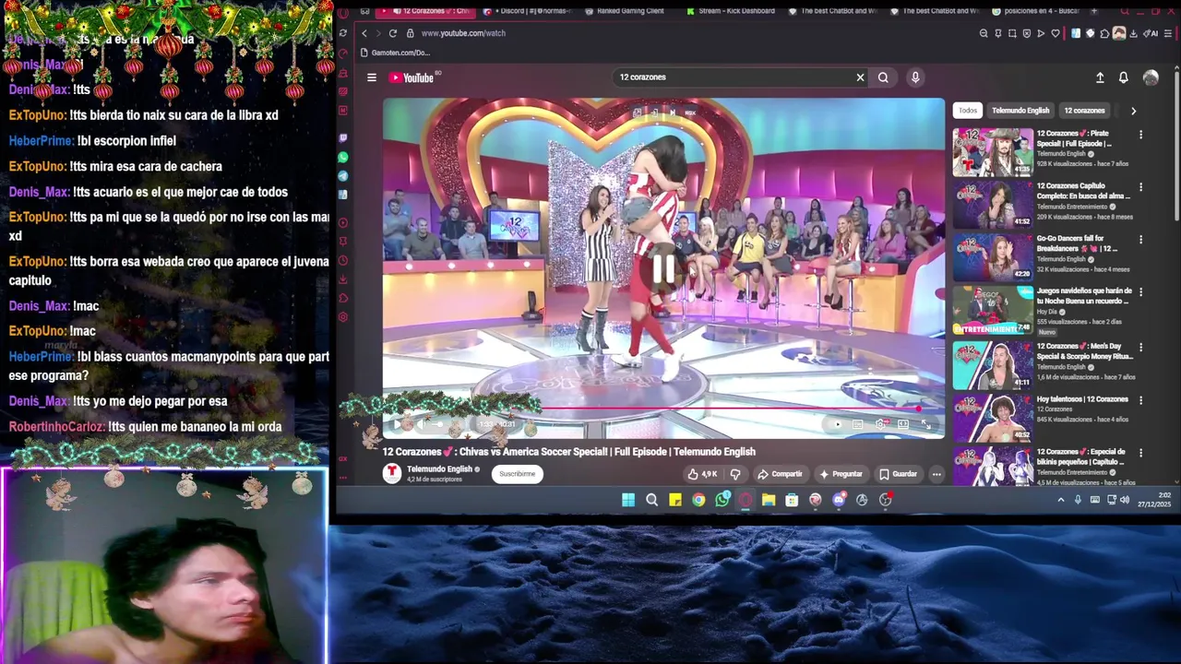
Task: Open the Opera GX sidebar downloads icon
Action: pos(343,279)
